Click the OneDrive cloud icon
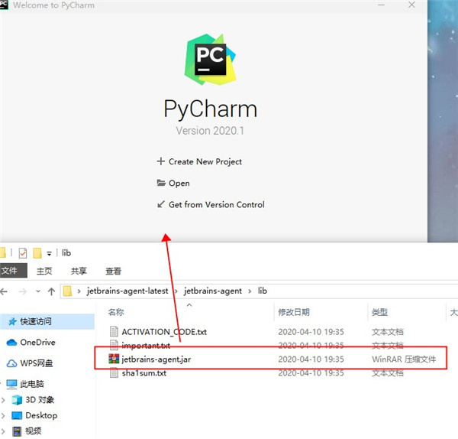The image size is (458, 439). [x=11, y=342]
